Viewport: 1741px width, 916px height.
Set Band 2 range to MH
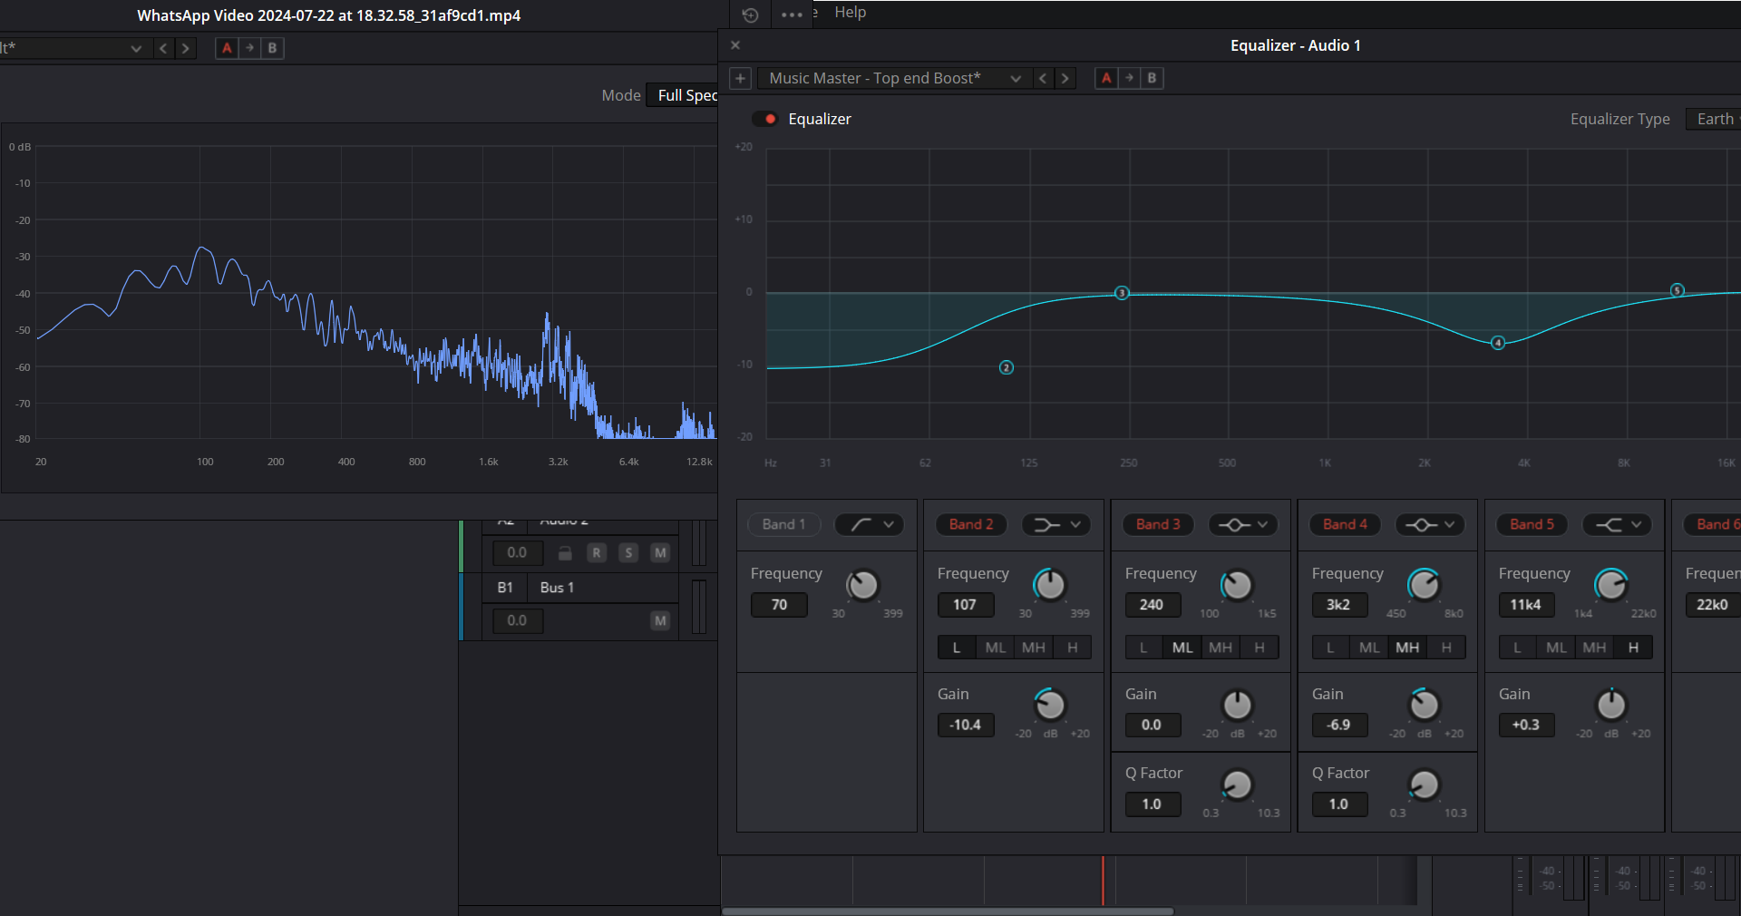tap(1034, 648)
